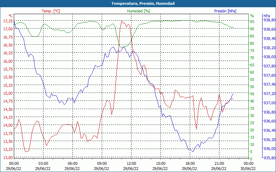Select temperature axis value 15,00

[x=8, y=93]
